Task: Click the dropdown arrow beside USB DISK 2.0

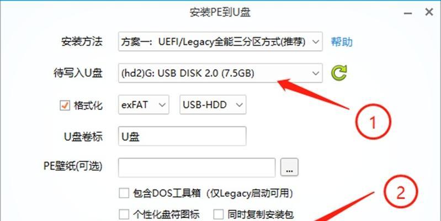Action: tap(316, 73)
